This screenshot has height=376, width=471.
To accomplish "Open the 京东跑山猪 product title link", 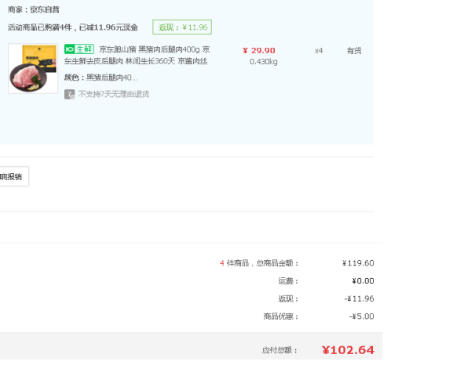I will tap(137, 55).
